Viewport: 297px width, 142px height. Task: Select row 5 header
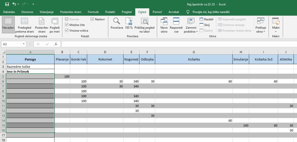3,76
